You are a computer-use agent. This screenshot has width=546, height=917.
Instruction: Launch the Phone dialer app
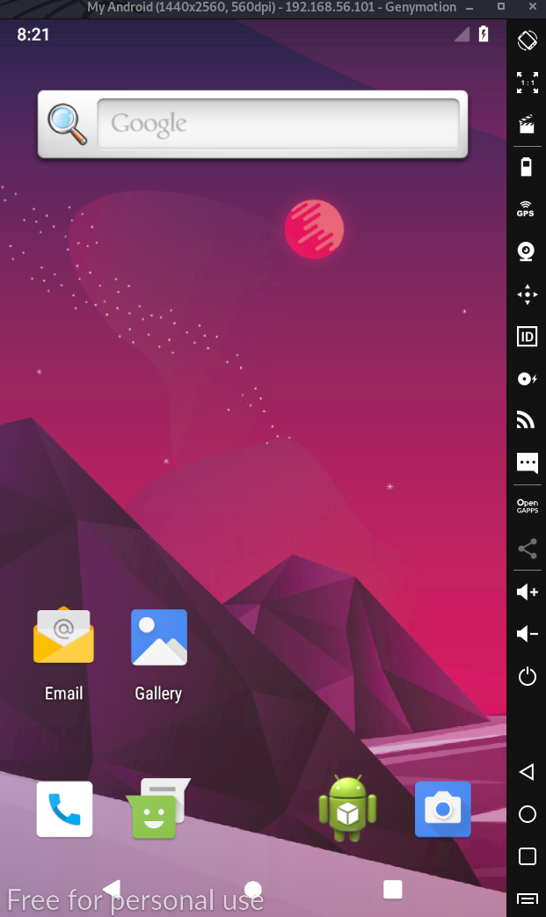point(64,810)
